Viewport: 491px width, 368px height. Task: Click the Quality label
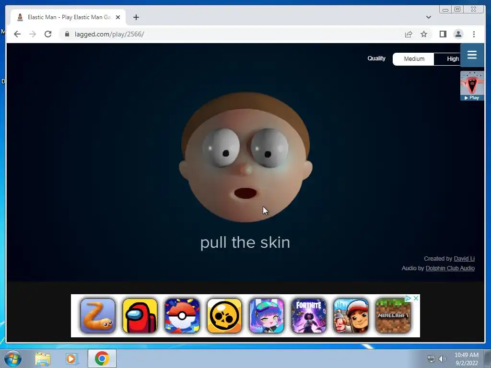(376, 58)
